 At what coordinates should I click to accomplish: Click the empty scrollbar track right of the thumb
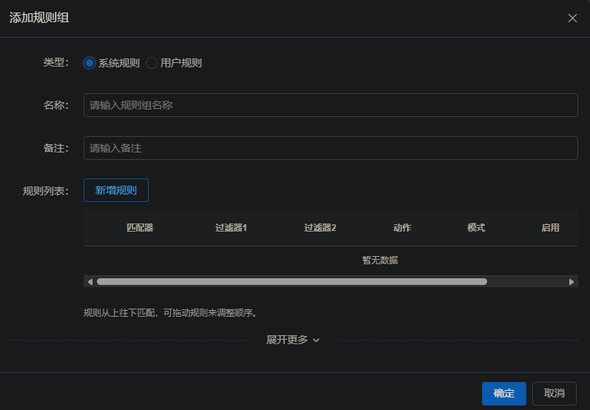pyautogui.click(x=526, y=282)
